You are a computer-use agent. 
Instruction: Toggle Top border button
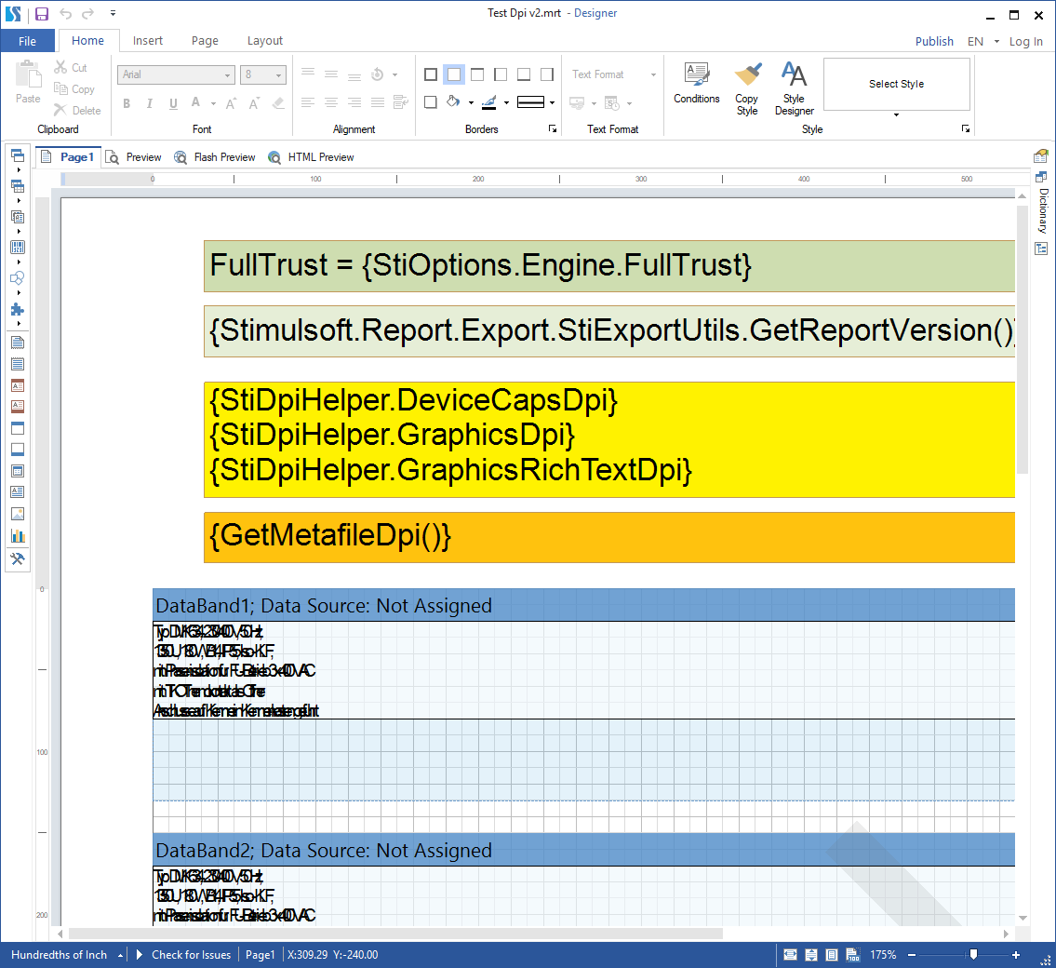tap(477, 74)
